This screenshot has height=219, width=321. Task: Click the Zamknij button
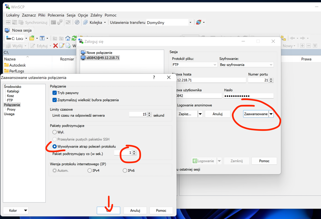[236, 161]
